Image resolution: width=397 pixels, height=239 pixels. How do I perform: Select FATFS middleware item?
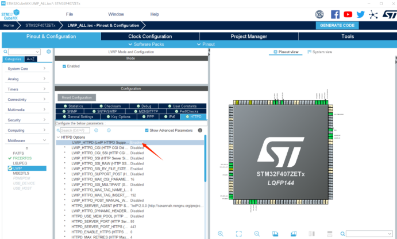[18, 153]
